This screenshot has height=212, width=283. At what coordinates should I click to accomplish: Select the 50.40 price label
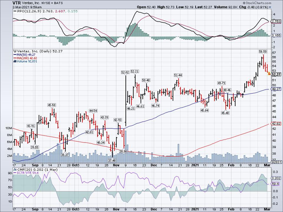click(x=146, y=80)
